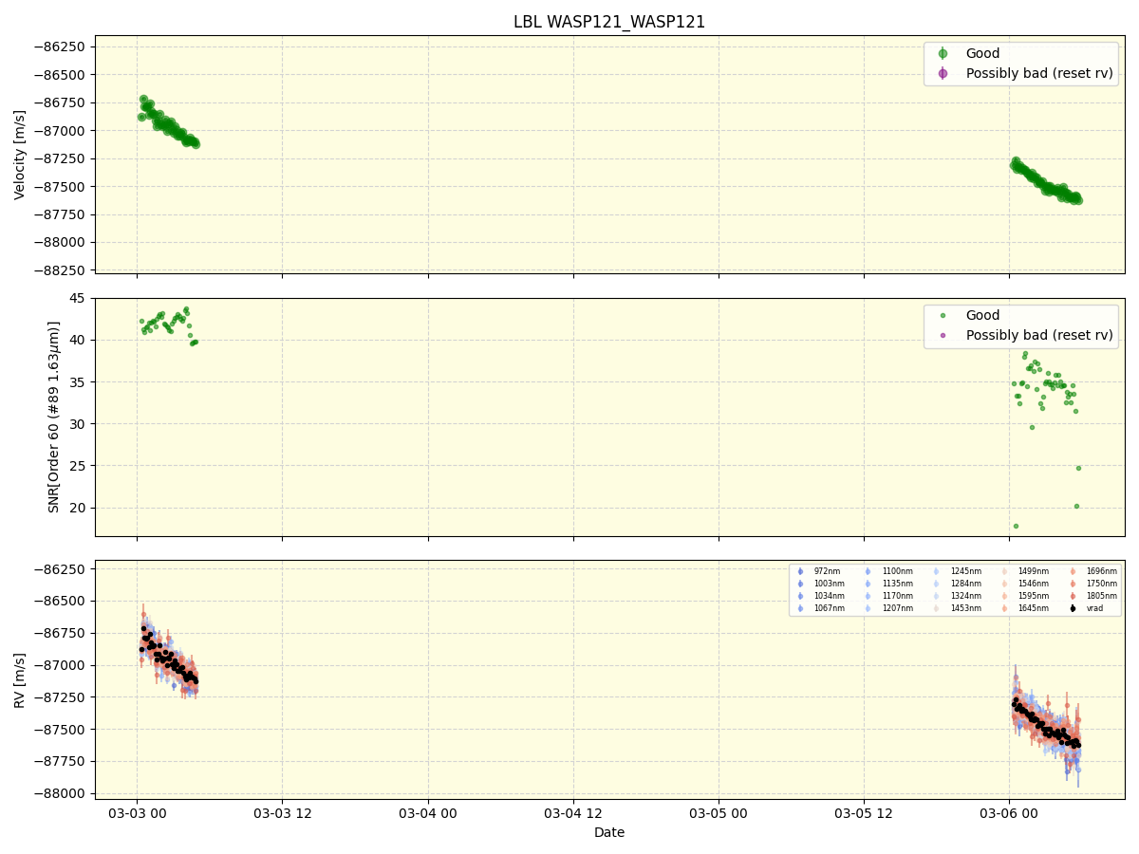This screenshot has height=854, width=1139.
Task: Select 'Possibly bad (reset rv)' in the SNR legend
Action: [x=1039, y=335]
